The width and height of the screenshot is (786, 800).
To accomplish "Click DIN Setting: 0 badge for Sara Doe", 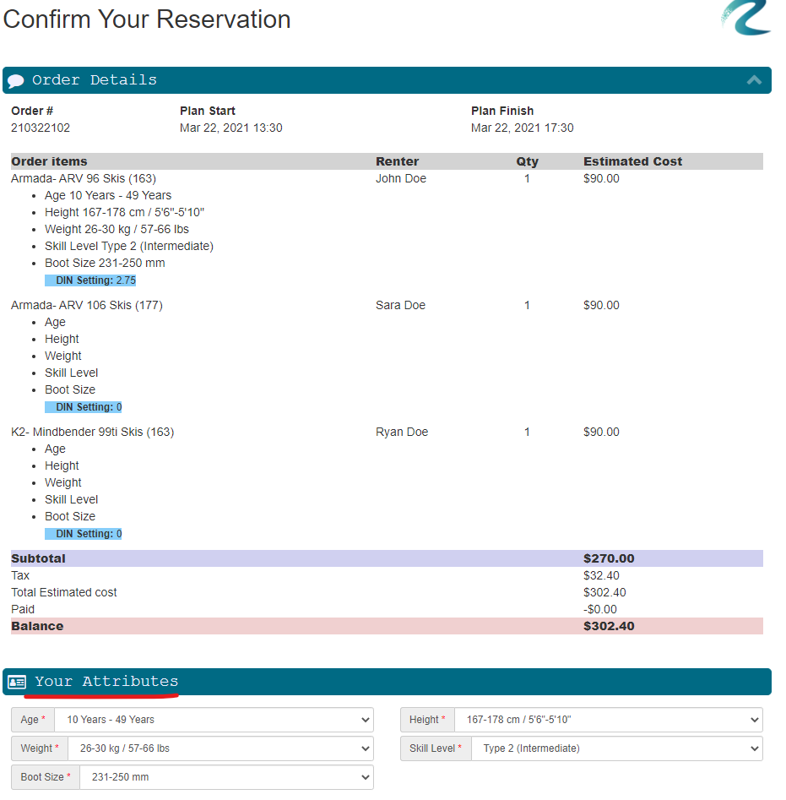I will (83, 406).
